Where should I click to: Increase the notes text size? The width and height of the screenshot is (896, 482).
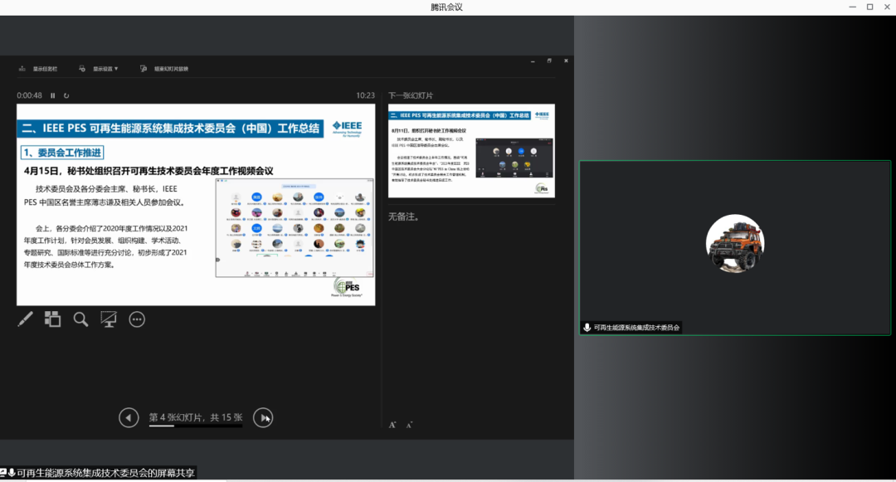point(392,425)
